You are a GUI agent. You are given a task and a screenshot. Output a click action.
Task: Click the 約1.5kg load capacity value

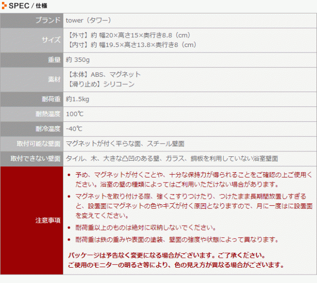click(x=77, y=99)
